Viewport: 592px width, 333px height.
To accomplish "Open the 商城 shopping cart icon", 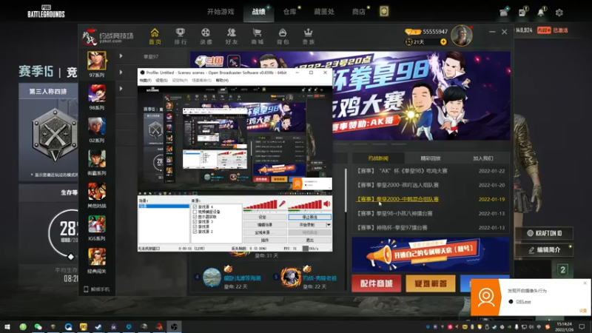I will [x=257, y=36].
